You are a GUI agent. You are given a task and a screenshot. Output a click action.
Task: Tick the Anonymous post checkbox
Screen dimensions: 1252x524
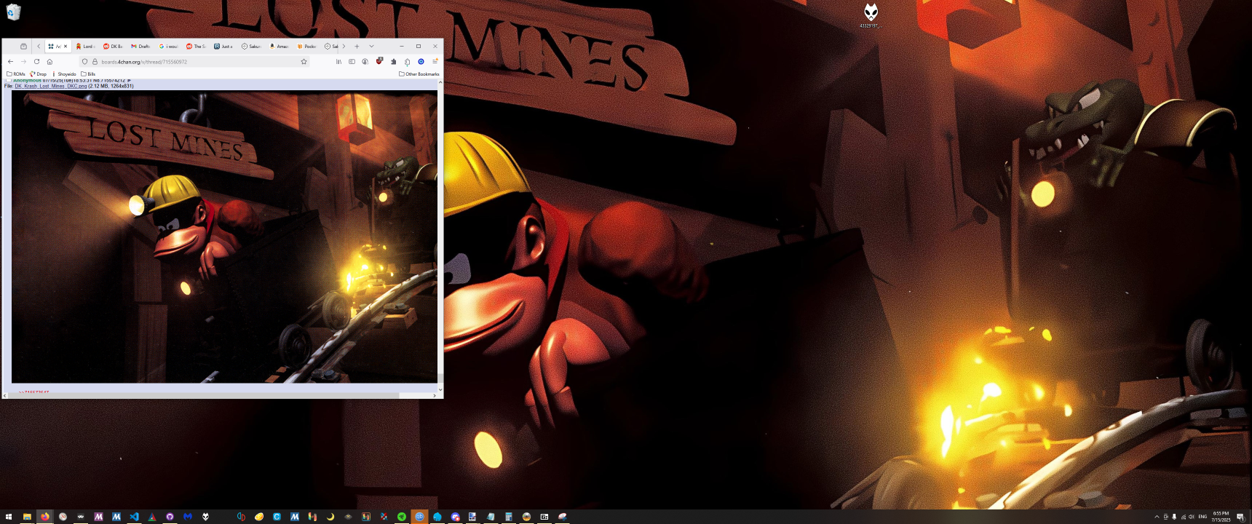[x=9, y=80]
